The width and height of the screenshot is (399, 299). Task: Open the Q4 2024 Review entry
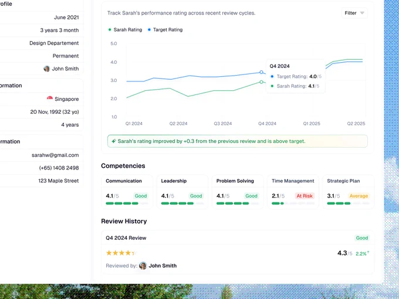126,238
